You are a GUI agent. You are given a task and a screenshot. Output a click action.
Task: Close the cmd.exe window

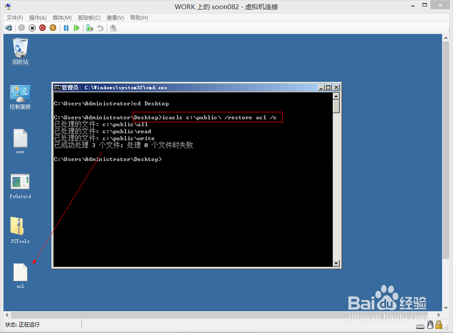(x=336, y=87)
